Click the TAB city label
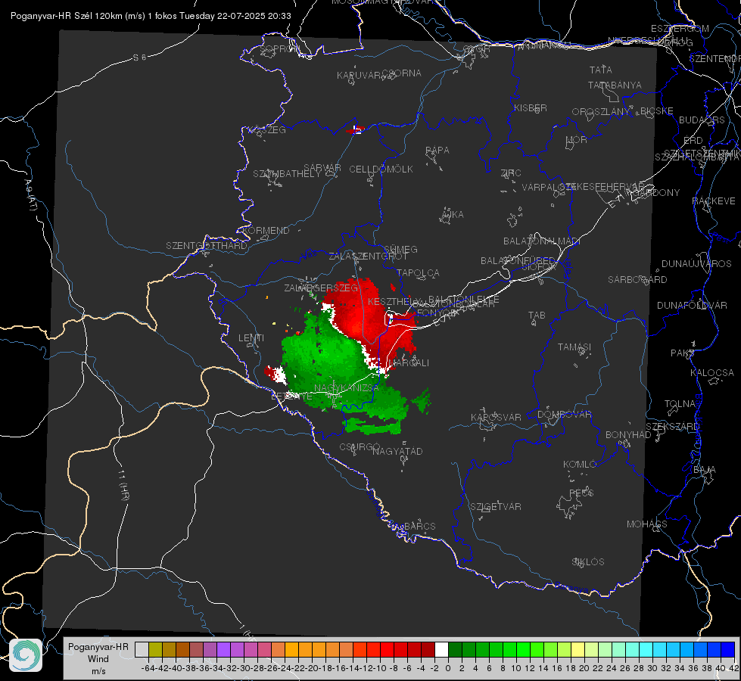Viewport: 741px width, 681px height. 537,316
